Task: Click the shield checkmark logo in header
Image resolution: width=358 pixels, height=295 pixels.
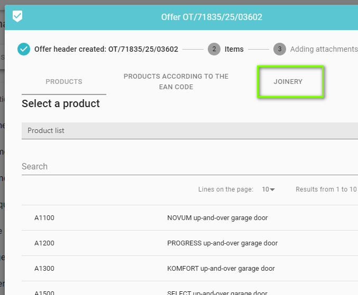Action: click(17, 17)
